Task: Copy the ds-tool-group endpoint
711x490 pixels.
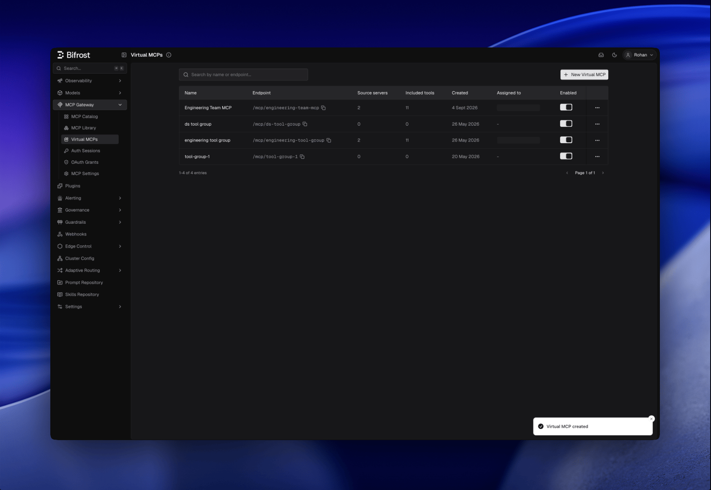Action: (x=305, y=124)
